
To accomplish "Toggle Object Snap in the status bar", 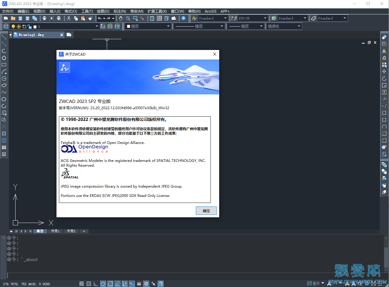I will 110,284.
